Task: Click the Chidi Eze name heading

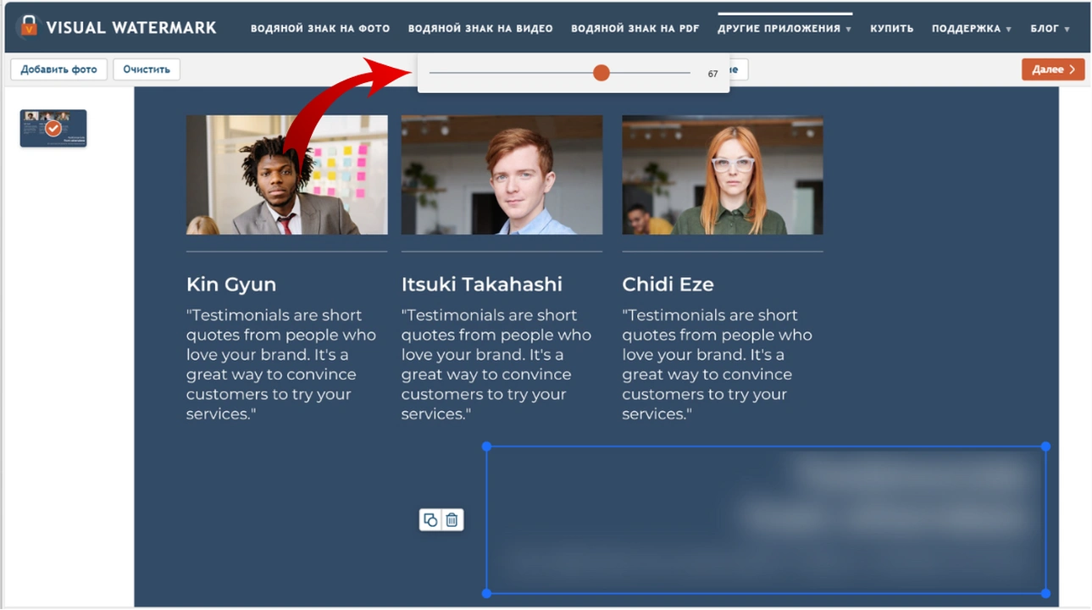Action: [x=668, y=285]
